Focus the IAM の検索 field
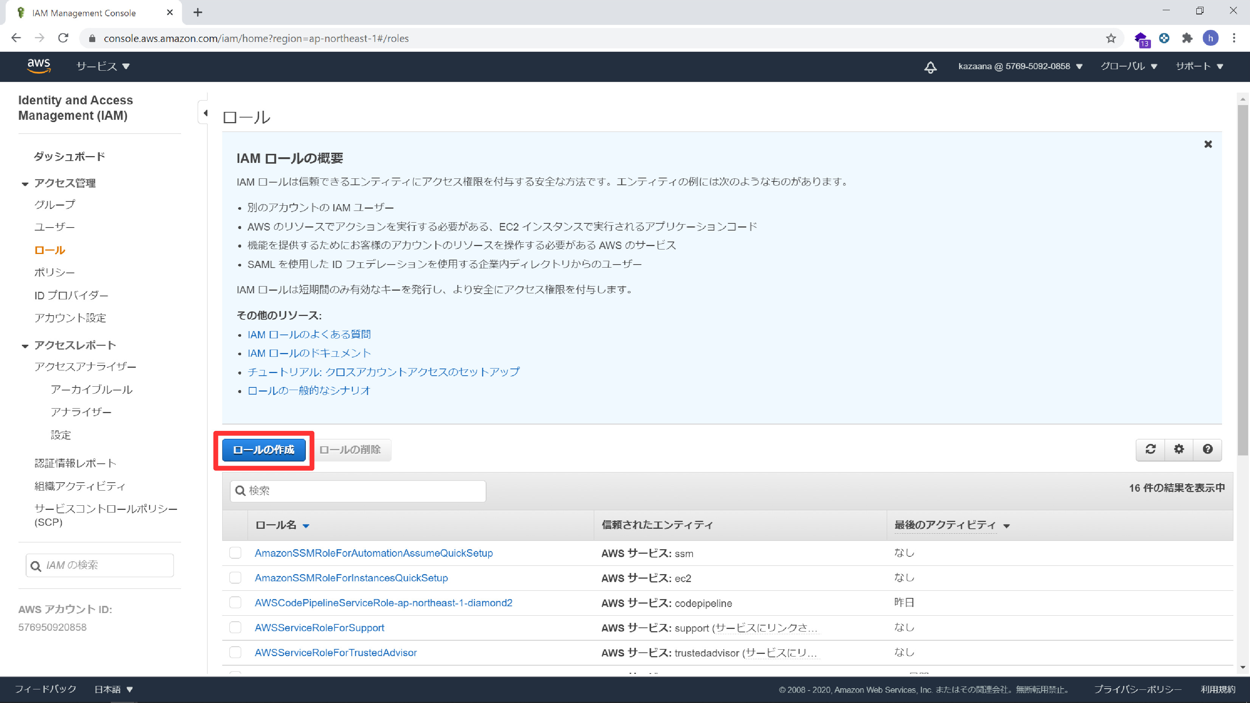The height and width of the screenshot is (703, 1250). (x=99, y=565)
